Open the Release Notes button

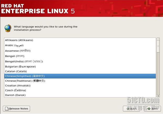tap(17, 109)
